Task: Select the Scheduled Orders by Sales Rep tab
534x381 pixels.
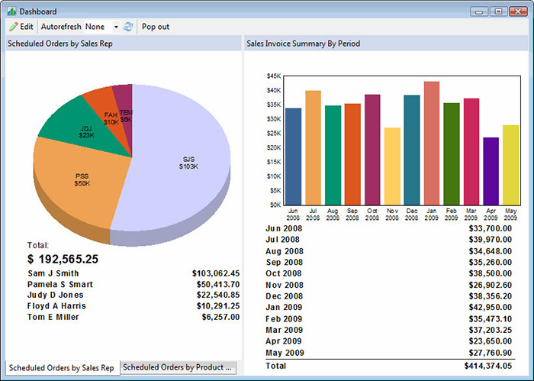Action: (61, 367)
